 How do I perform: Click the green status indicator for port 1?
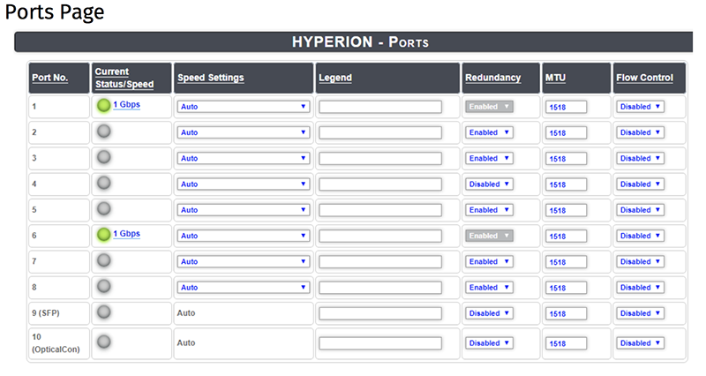103,105
